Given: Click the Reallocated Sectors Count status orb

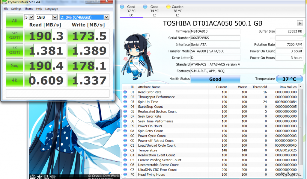Looking at the screenshot, I should [125, 112].
